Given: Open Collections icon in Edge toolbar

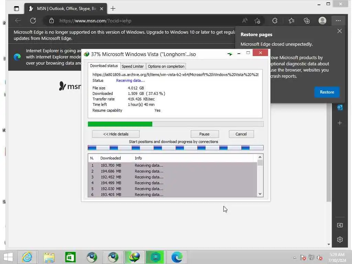Looking at the screenshot, I should (x=307, y=21).
